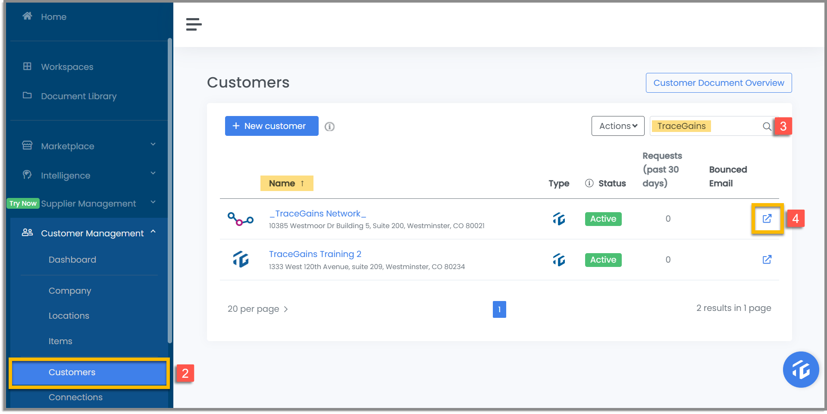
Task: Click the search magnifier icon
Action: tap(767, 126)
